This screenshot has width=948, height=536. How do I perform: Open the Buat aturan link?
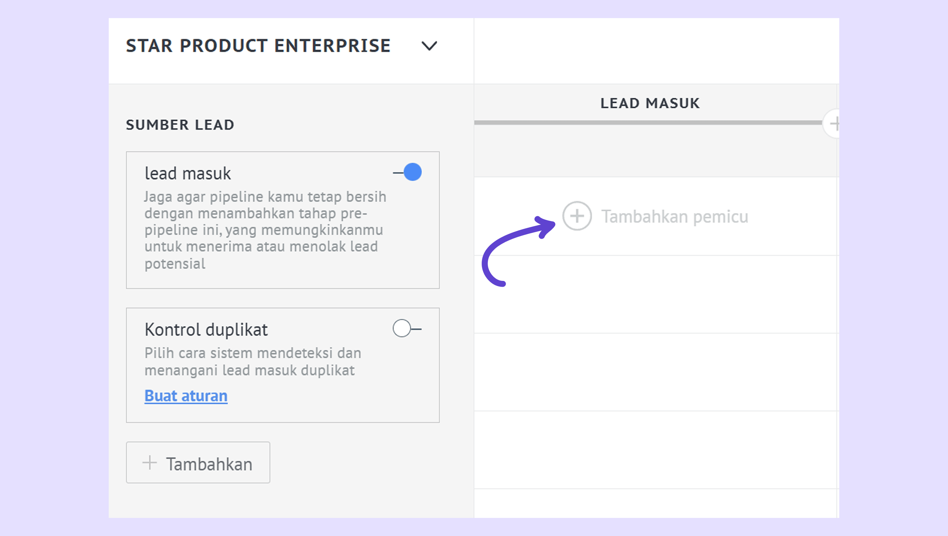tap(186, 396)
